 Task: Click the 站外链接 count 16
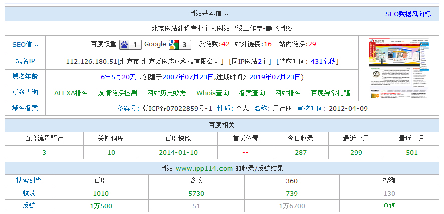pos(268,44)
